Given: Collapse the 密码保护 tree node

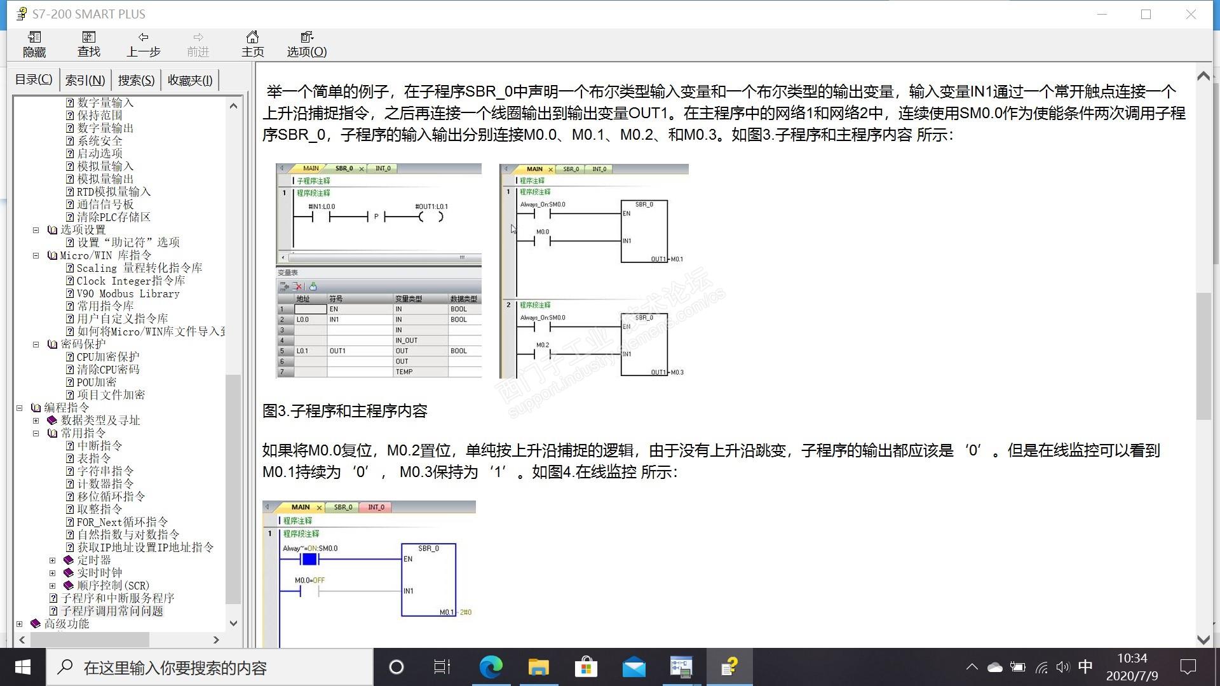Looking at the screenshot, I should click(36, 344).
